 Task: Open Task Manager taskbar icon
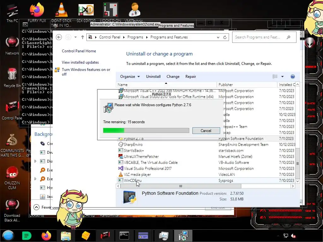point(164,236)
